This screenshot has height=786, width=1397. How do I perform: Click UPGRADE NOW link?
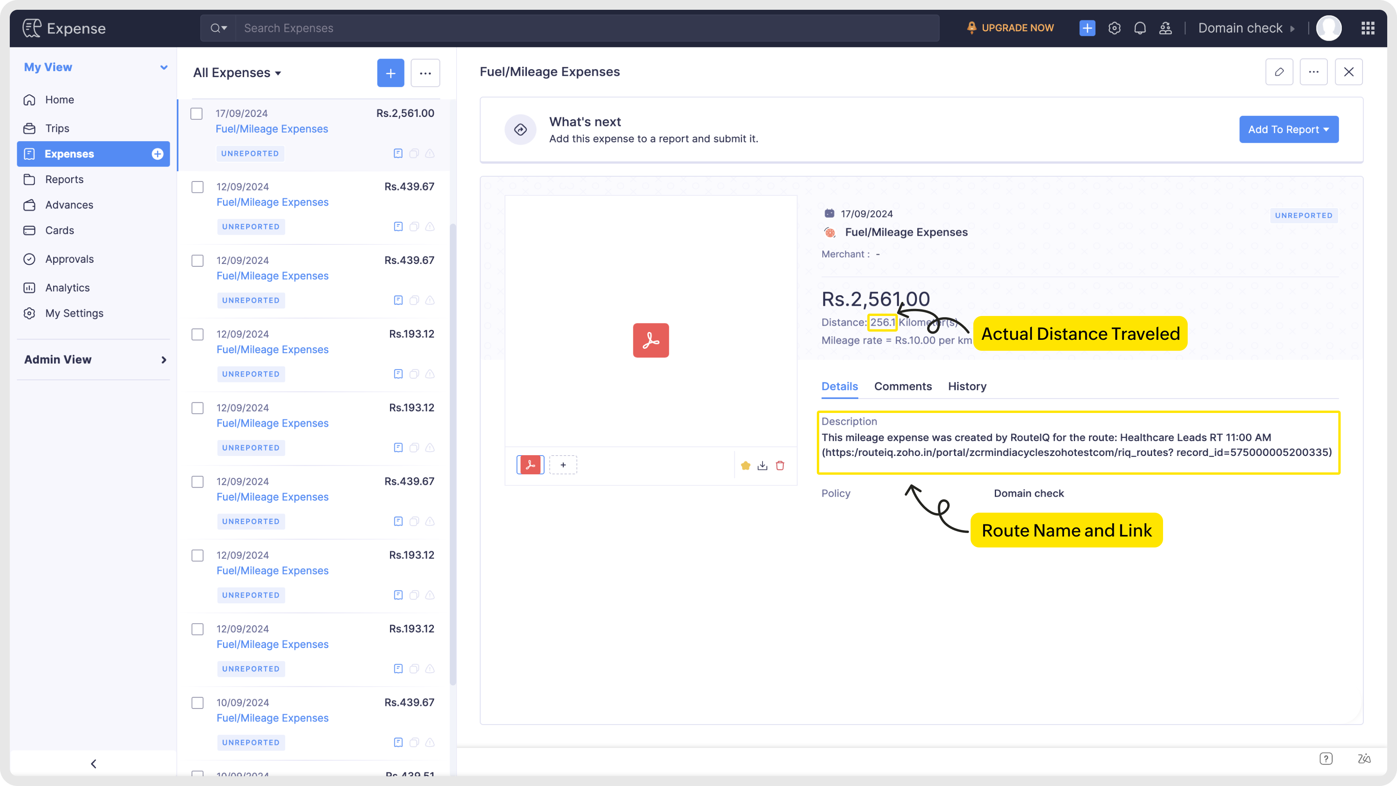coord(1011,28)
